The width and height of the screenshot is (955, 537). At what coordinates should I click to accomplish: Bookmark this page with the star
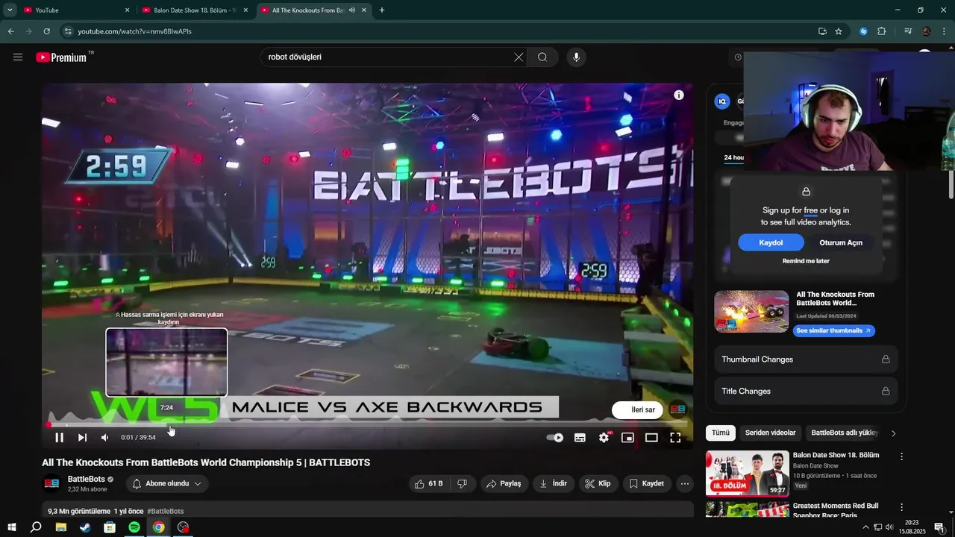pyautogui.click(x=839, y=31)
